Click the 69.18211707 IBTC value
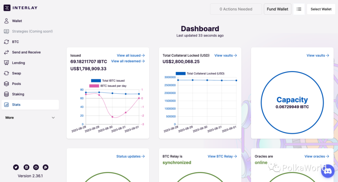Viewport: 338px width, 182px height. point(89,62)
